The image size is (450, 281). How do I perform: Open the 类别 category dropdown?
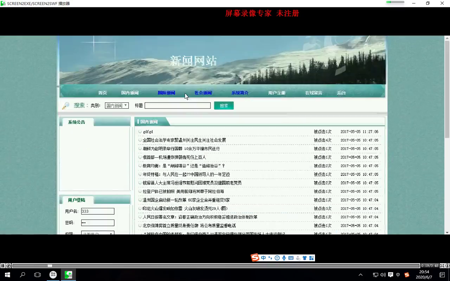tap(117, 105)
